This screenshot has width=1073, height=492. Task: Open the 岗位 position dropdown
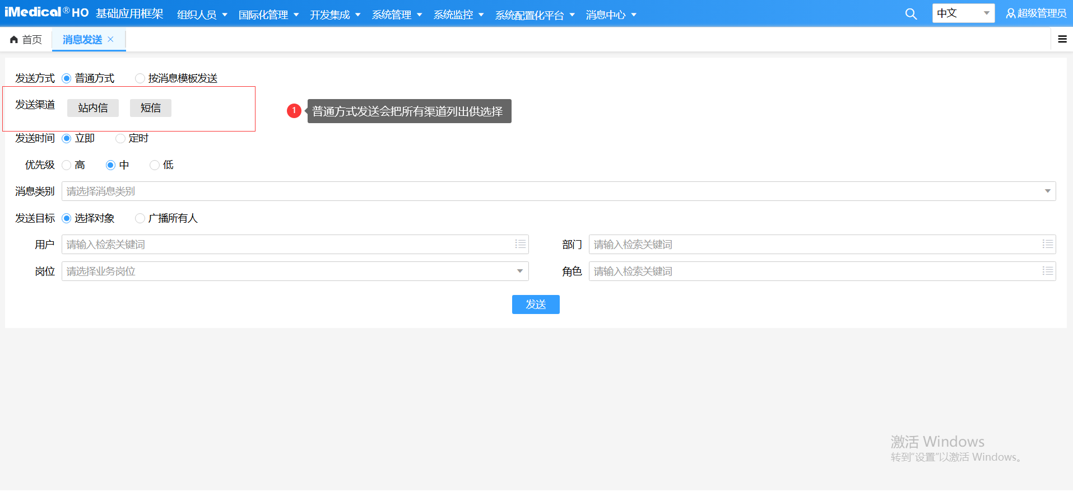click(519, 271)
